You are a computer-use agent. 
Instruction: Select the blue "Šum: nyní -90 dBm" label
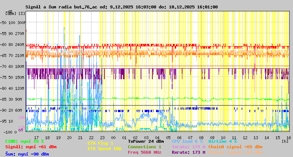click(27, 154)
